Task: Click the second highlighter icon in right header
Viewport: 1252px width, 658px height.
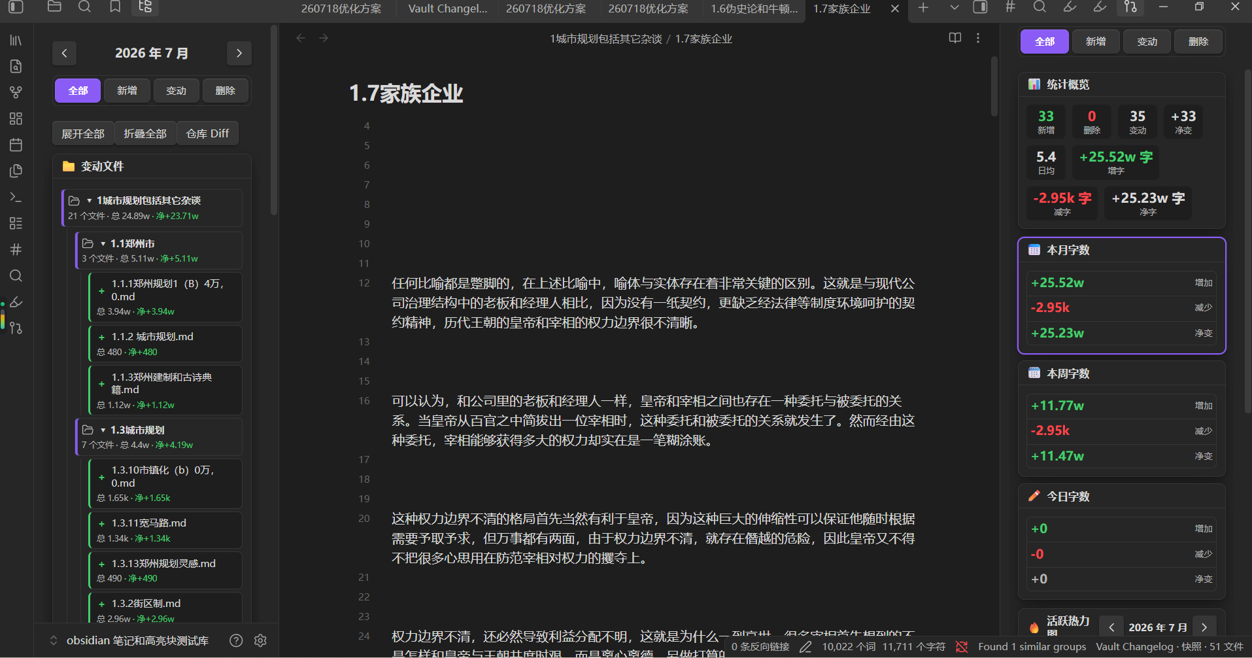Action: pyautogui.click(x=1100, y=7)
